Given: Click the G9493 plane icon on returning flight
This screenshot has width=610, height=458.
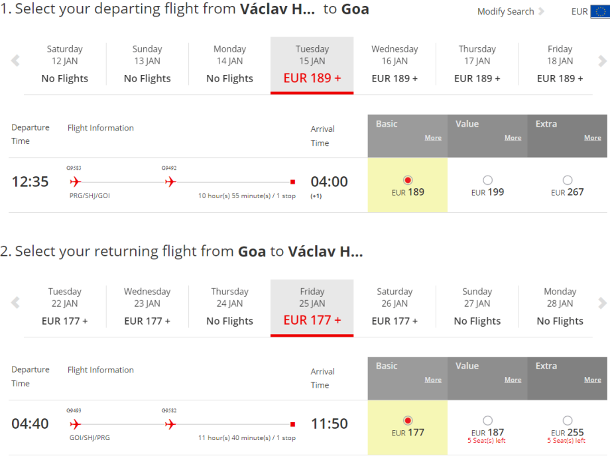Looking at the screenshot, I should pyautogui.click(x=74, y=424).
